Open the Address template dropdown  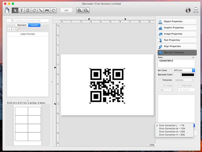(x=183, y=80)
